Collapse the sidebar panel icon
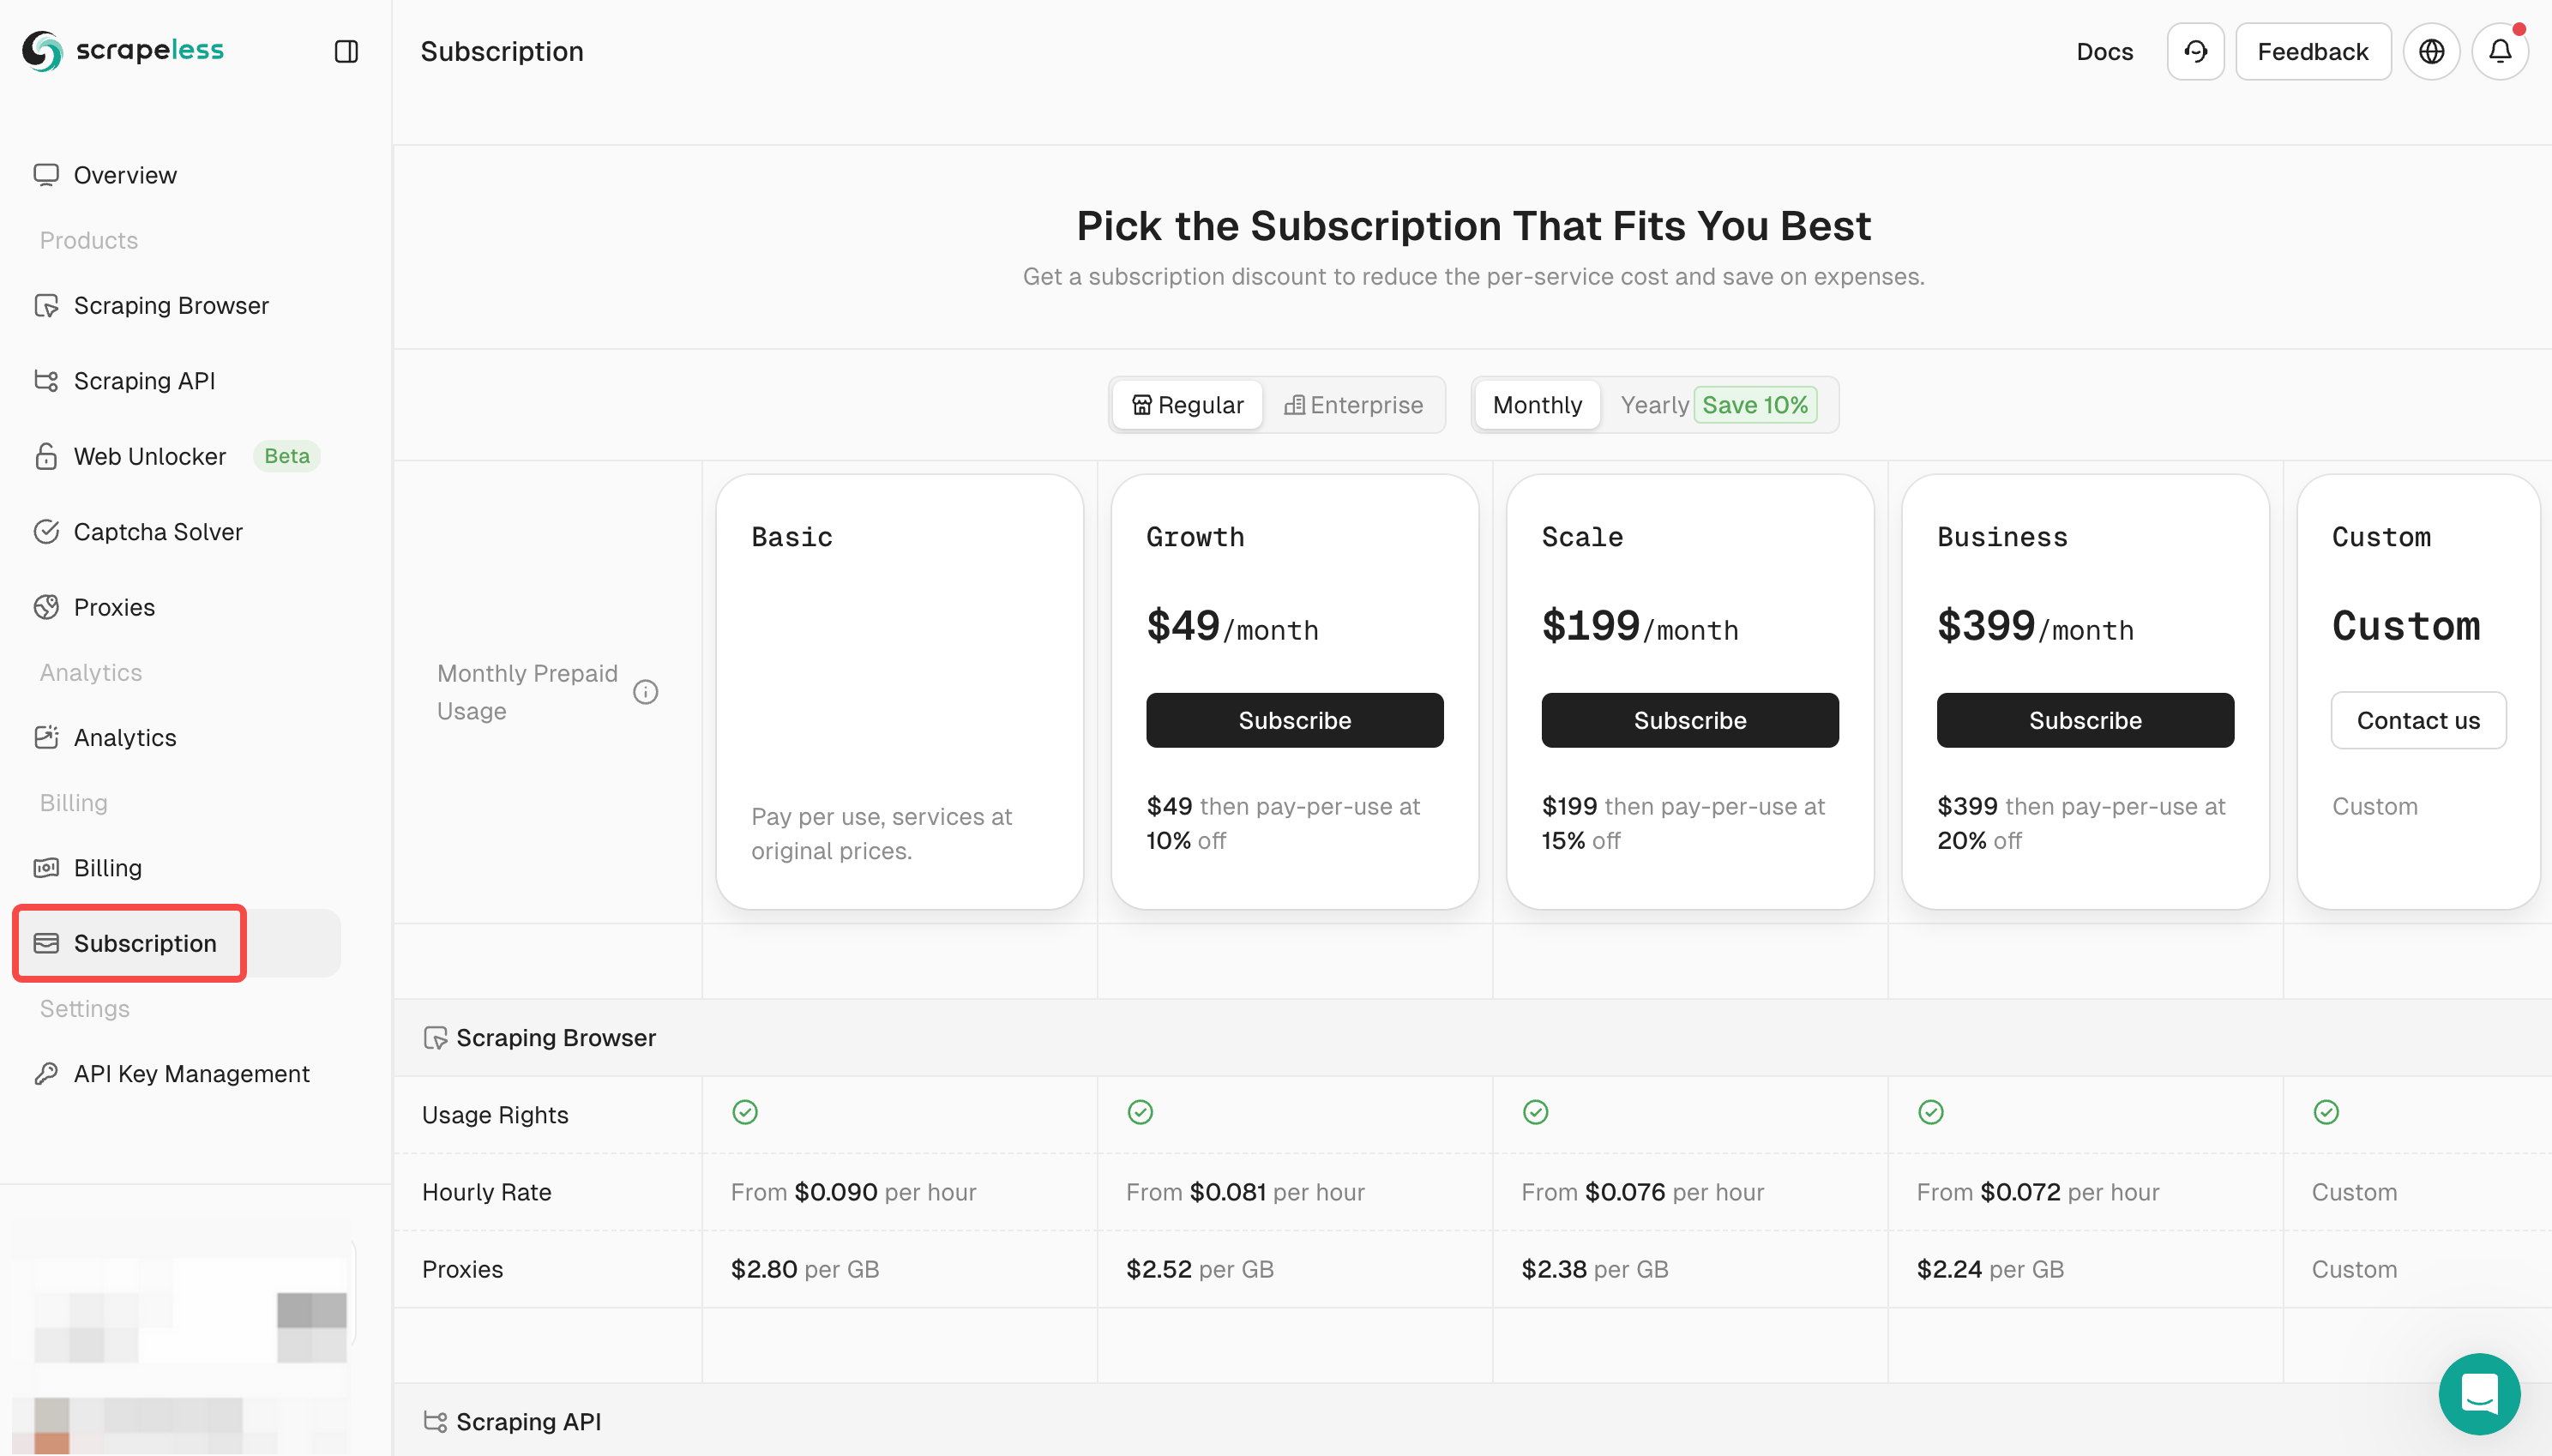This screenshot has width=2552, height=1456. click(346, 51)
